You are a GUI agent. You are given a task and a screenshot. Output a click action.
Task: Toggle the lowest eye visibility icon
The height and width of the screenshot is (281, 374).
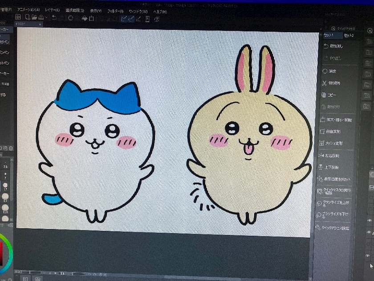click(x=368, y=256)
